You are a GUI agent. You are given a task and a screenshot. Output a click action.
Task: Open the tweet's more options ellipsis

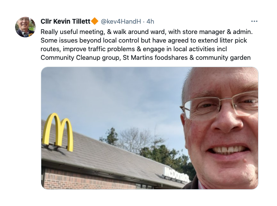tap(254, 22)
